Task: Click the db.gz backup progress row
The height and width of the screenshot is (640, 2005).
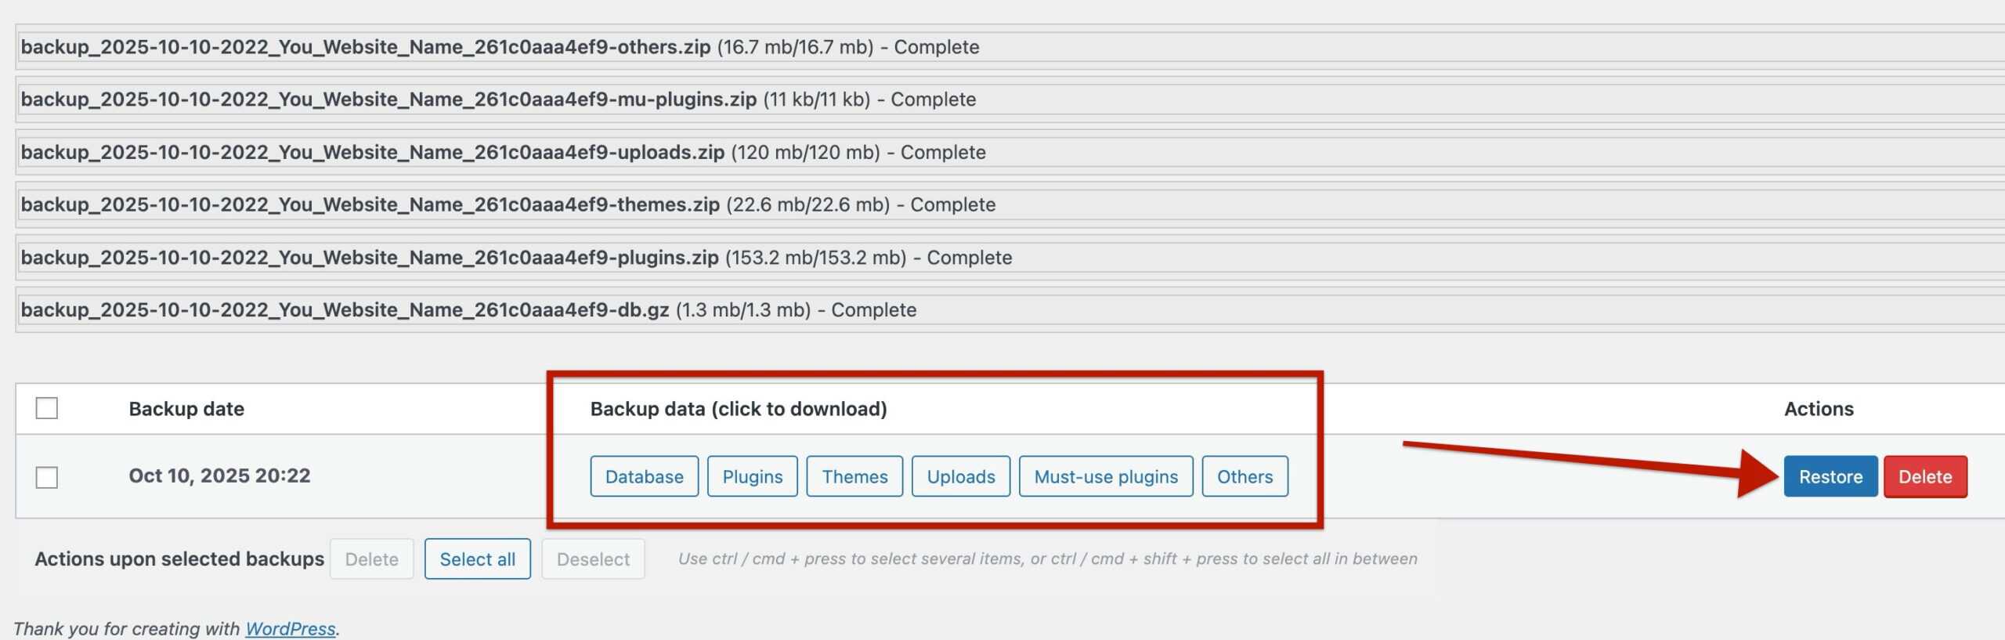Action: pyautogui.click(x=468, y=309)
